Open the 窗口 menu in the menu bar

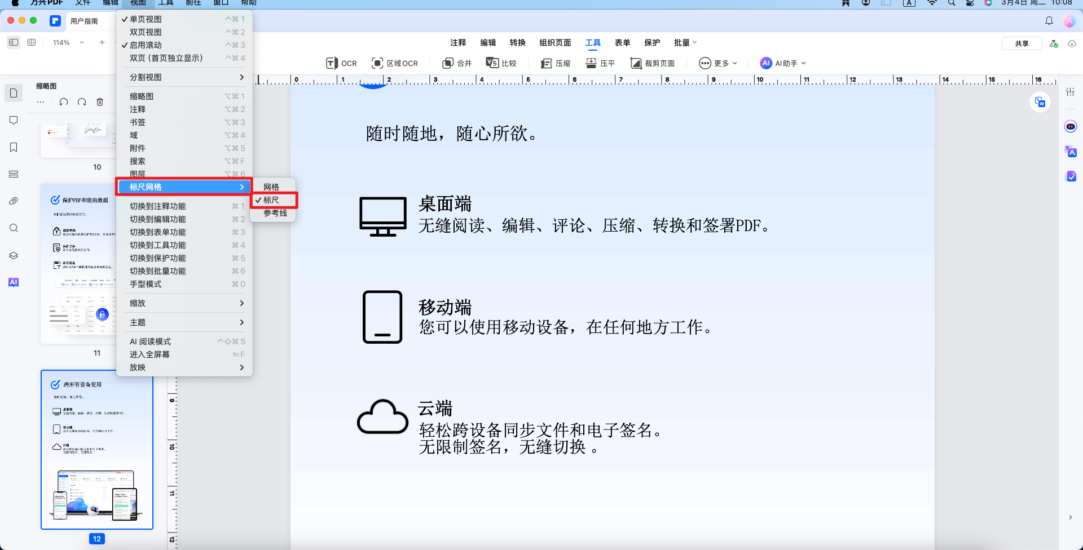pos(221,3)
